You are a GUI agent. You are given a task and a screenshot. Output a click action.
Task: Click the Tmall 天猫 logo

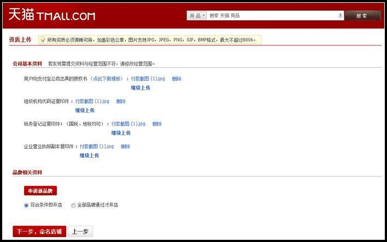[x=51, y=15]
